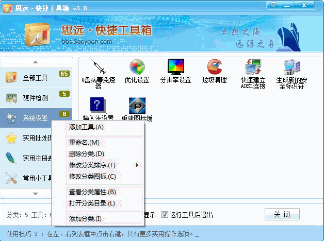
Task: Toggle 运行工具后退出 checkbox
Action: tap(165, 215)
